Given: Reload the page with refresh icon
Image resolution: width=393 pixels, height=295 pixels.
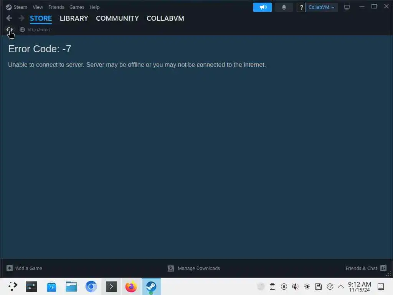Looking at the screenshot, I should tap(10, 30).
